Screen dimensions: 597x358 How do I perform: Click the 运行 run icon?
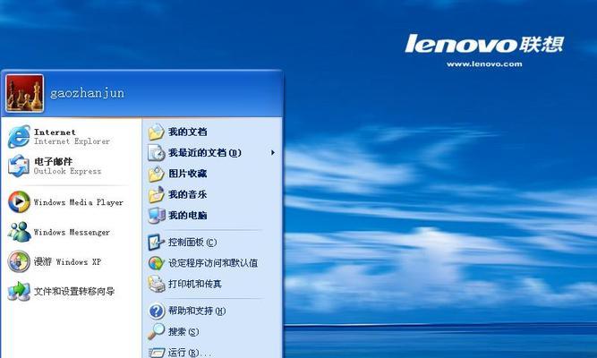click(x=156, y=353)
